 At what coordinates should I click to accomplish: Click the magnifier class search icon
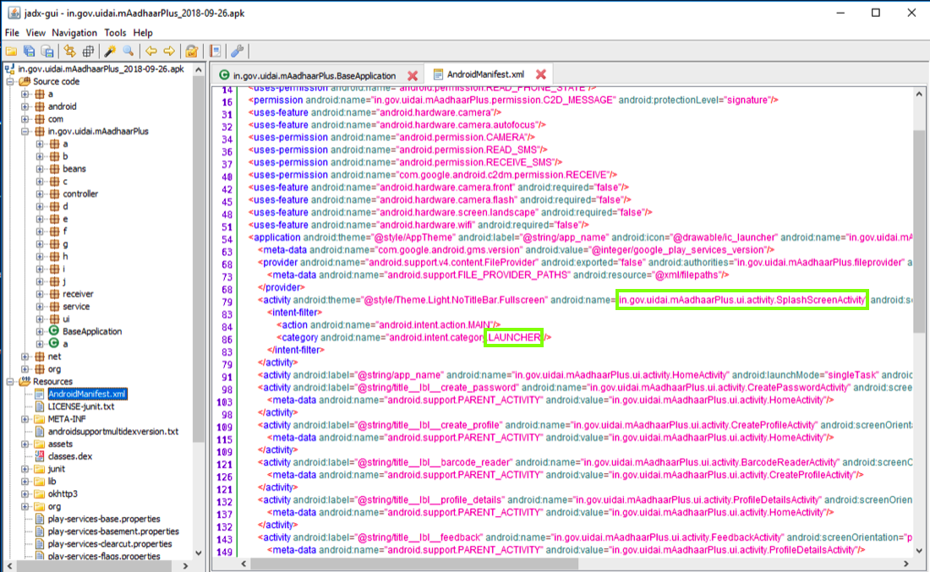click(x=129, y=52)
